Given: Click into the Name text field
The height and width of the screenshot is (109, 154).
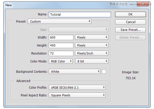Looking at the screenshot, I should pos(80,15).
